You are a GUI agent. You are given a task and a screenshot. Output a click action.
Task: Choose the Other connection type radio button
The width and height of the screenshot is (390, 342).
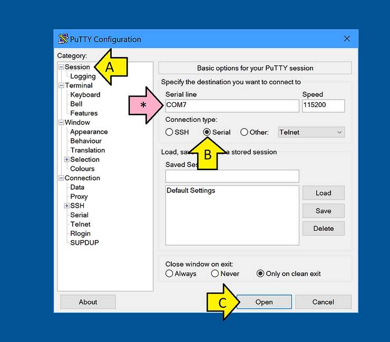point(244,132)
